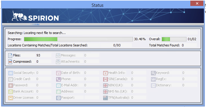Image resolution: width=206 pixels, height=107 pixels.
Task: Click the Dictionary book icon
Action: 153,85
